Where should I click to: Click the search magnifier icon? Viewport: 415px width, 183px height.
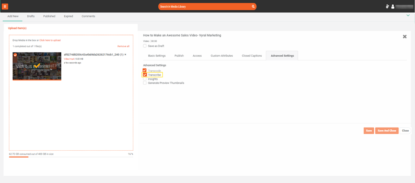[x=253, y=7]
